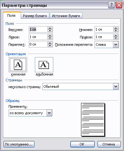Increase the Левое margin value
Image resolution: width=124 pixels, height=151 pixels.
50,35
